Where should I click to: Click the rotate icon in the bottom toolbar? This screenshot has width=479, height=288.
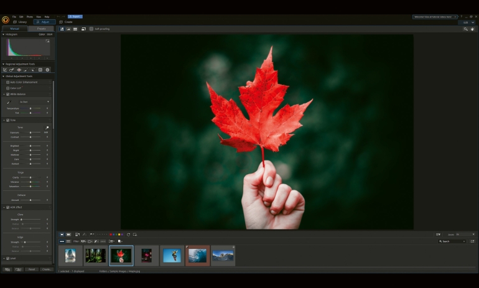pos(128,235)
